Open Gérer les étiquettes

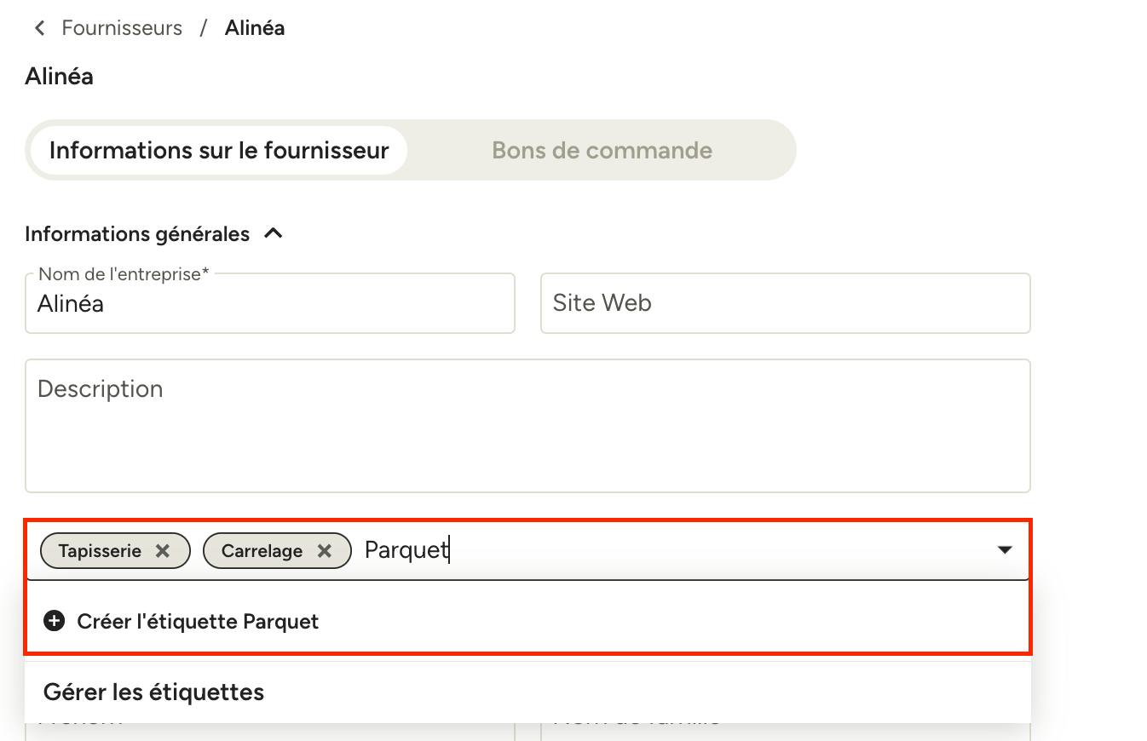pyautogui.click(x=153, y=692)
